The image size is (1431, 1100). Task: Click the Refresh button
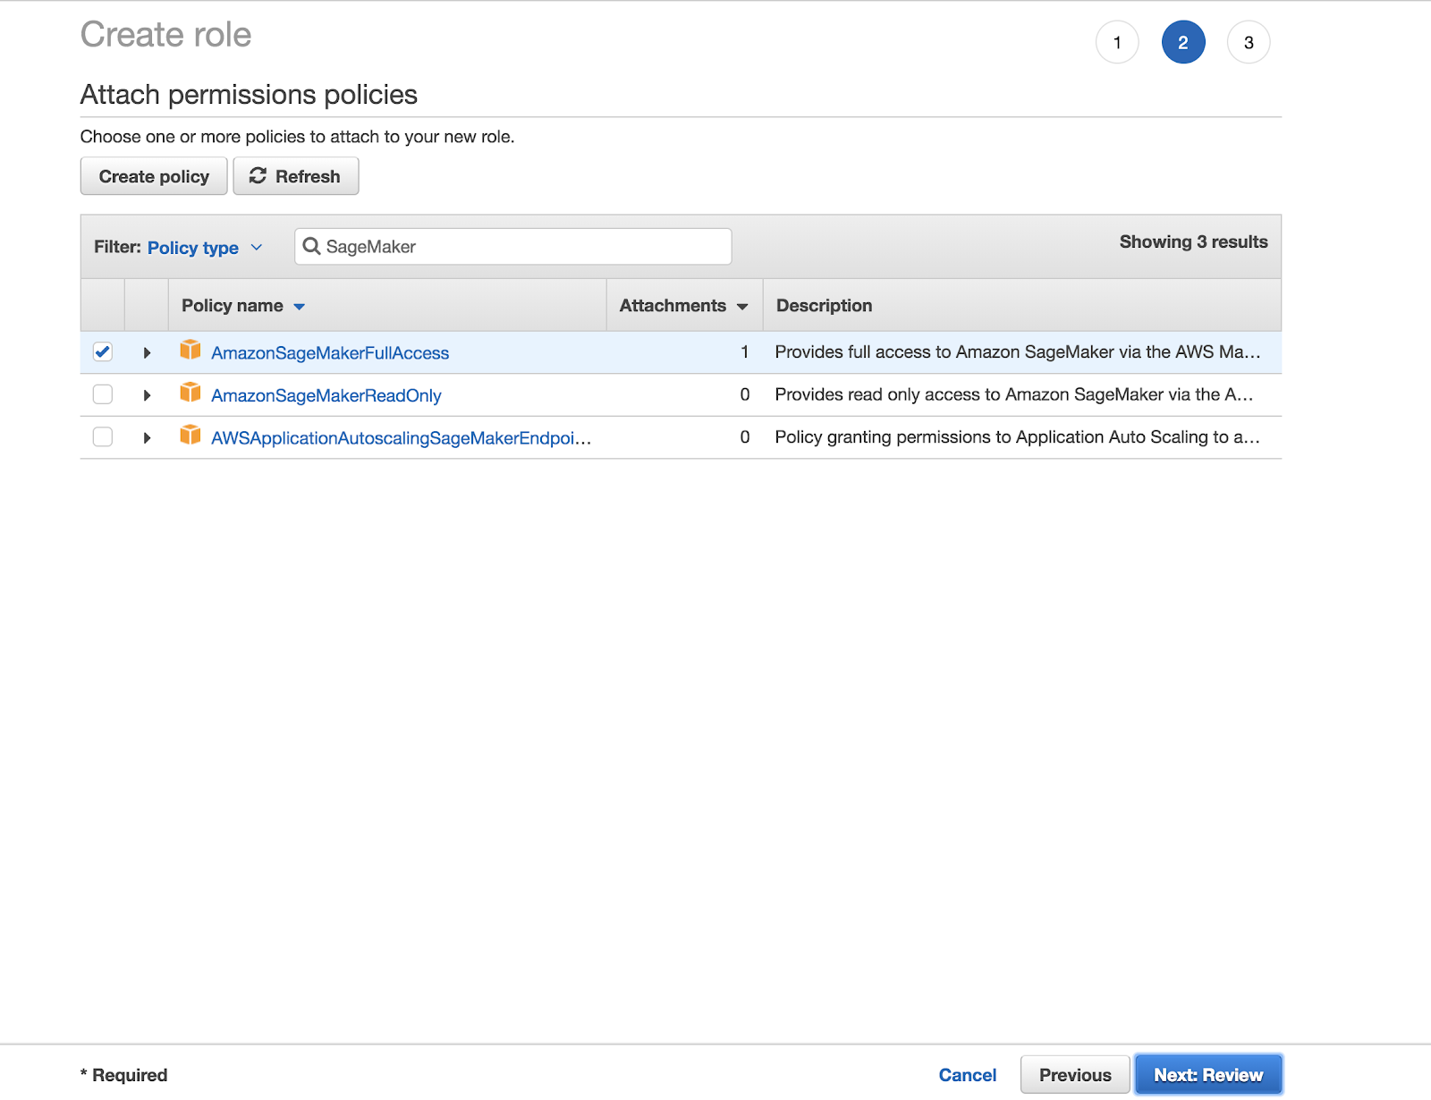coord(296,176)
